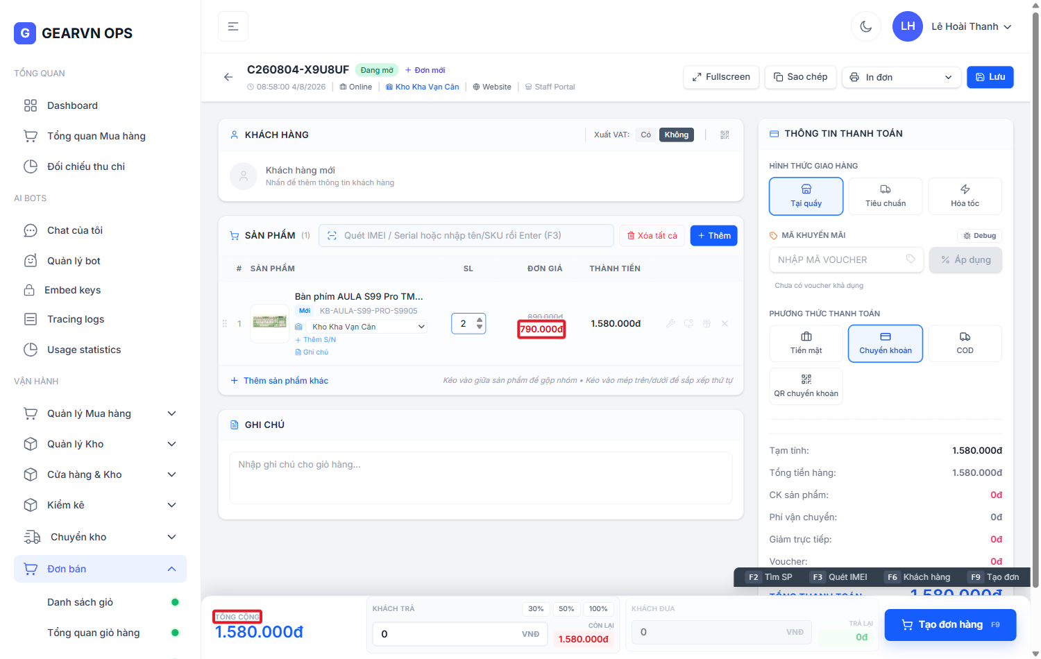Select the Tại quầy delivery option

point(806,196)
